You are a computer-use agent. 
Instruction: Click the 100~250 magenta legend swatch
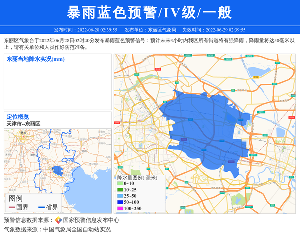click(x=120, y=208)
